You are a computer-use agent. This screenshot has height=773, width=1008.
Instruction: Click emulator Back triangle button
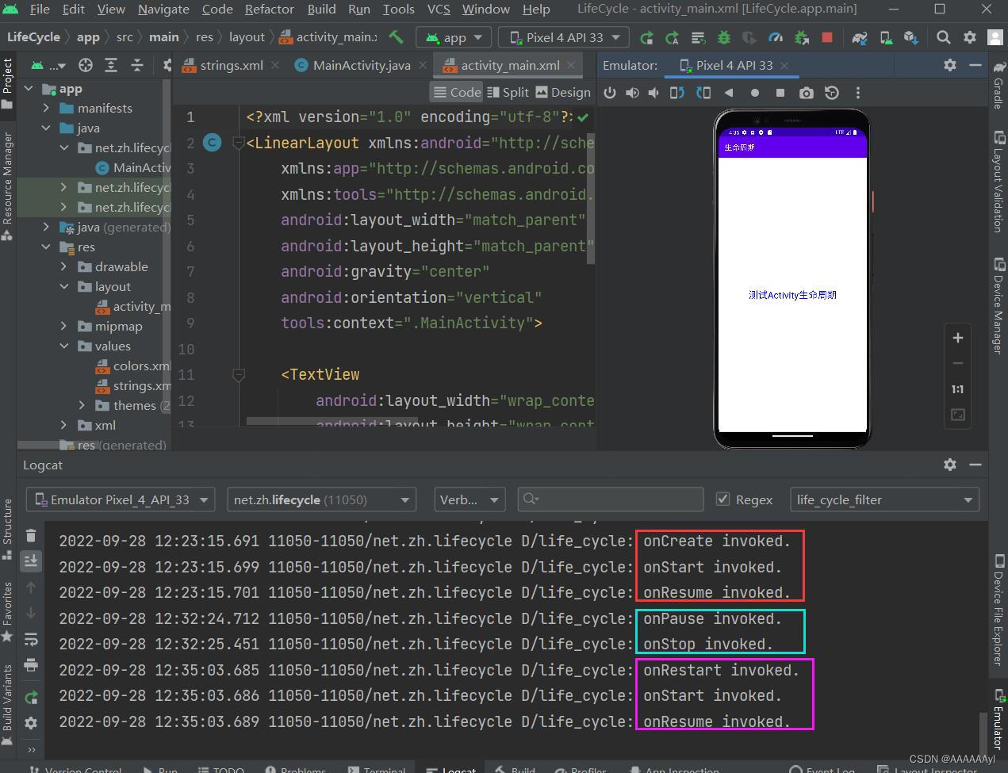pyautogui.click(x=729, y=93)
